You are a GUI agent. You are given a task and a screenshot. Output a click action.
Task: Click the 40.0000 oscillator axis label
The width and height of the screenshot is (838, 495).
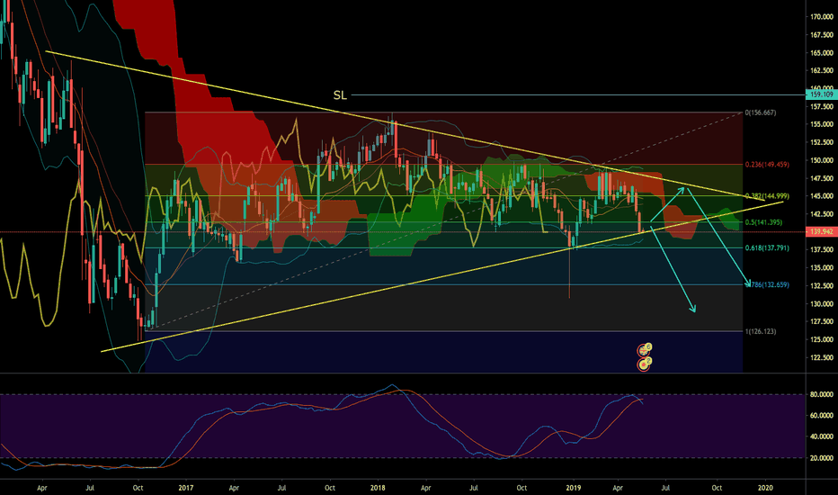[822, 436]
